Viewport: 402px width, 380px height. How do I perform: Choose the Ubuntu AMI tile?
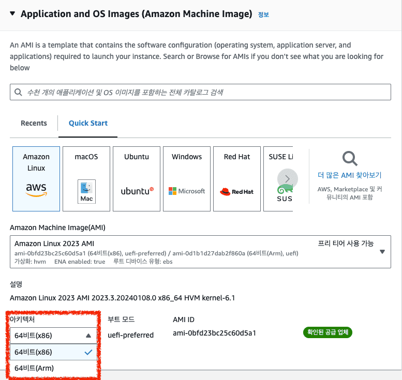[x=137, y=179]
